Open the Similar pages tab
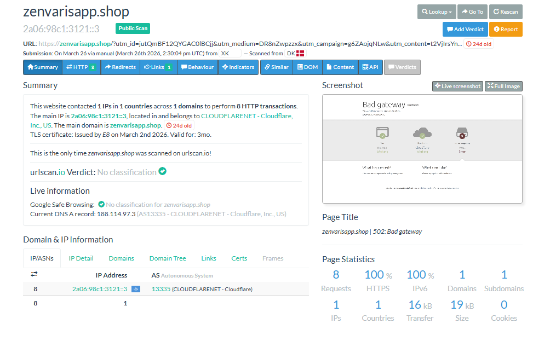This screenshot has width=550, height=341. click(x=276, y=67)
